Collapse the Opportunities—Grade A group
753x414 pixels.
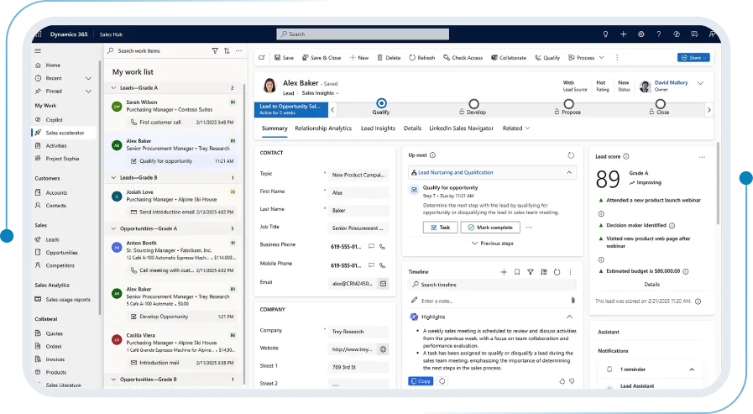tap(114, 228)
